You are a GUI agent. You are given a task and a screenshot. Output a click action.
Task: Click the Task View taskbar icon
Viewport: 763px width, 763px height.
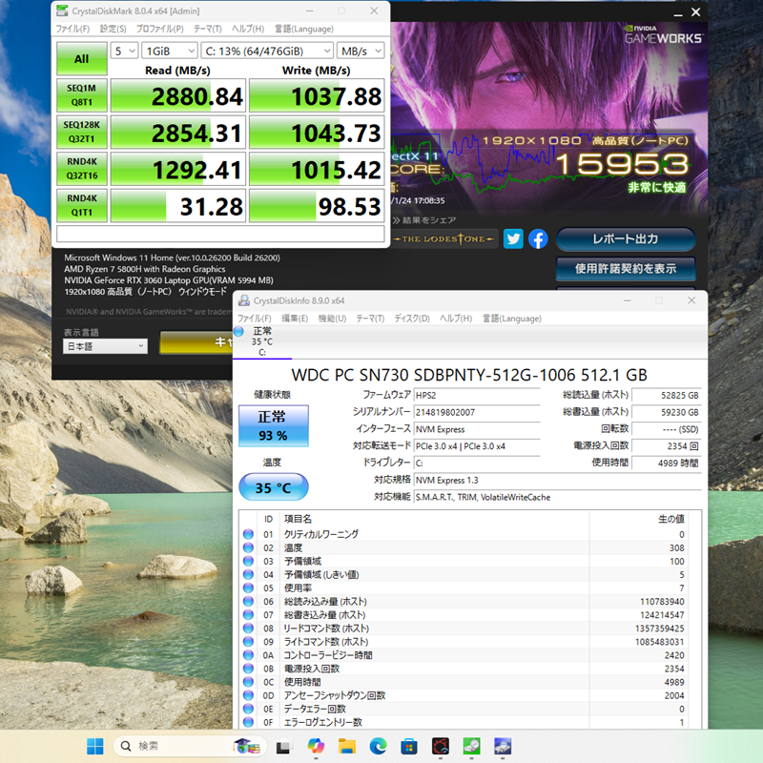click(x=284, y=746)
